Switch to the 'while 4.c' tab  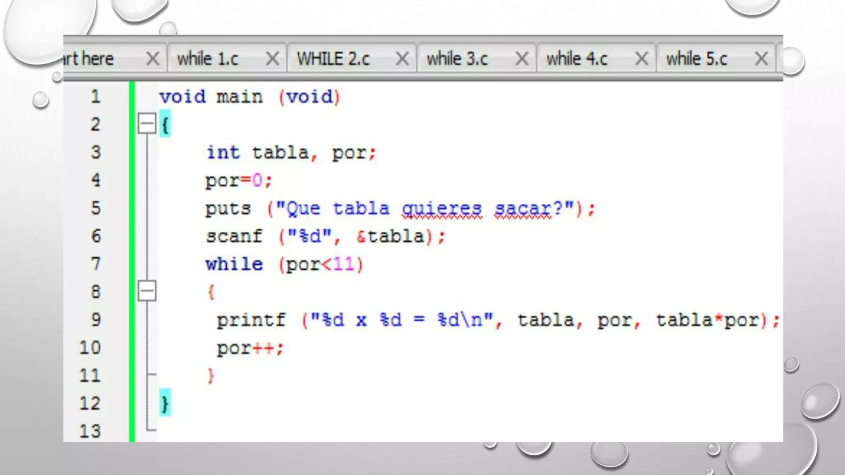click(577, 59)
